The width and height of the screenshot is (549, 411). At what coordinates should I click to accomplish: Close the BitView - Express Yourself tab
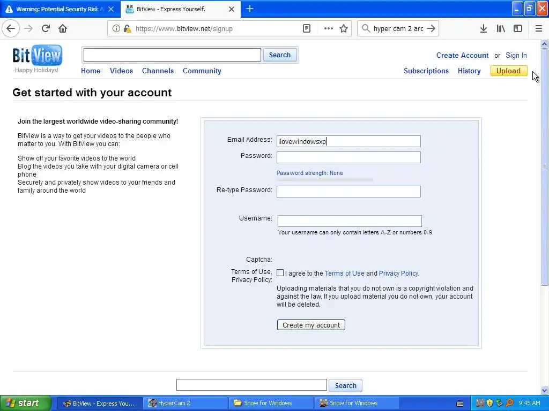click(x=232, y=9)
